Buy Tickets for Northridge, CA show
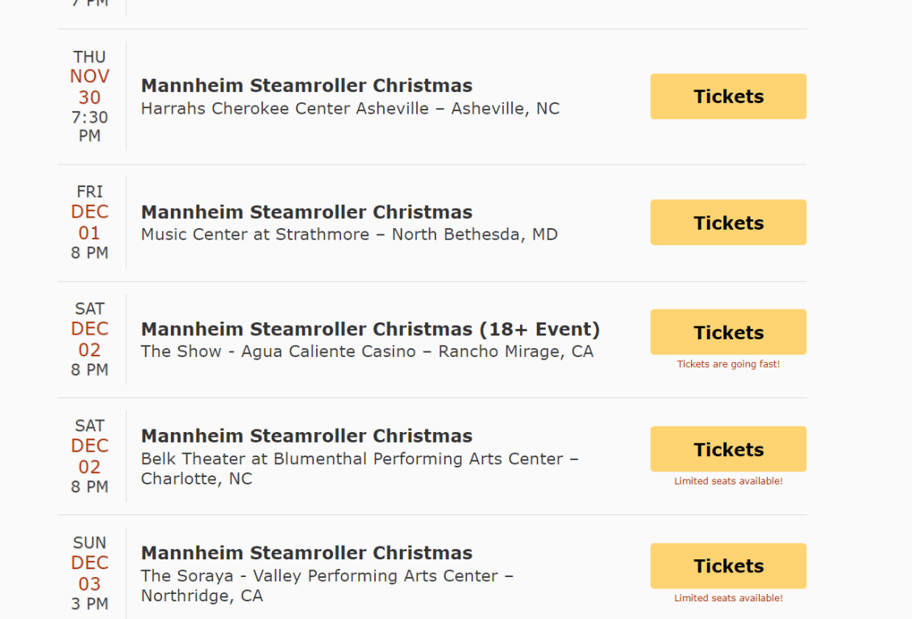Screen dimensions: 912x619 tap(728, 566)
